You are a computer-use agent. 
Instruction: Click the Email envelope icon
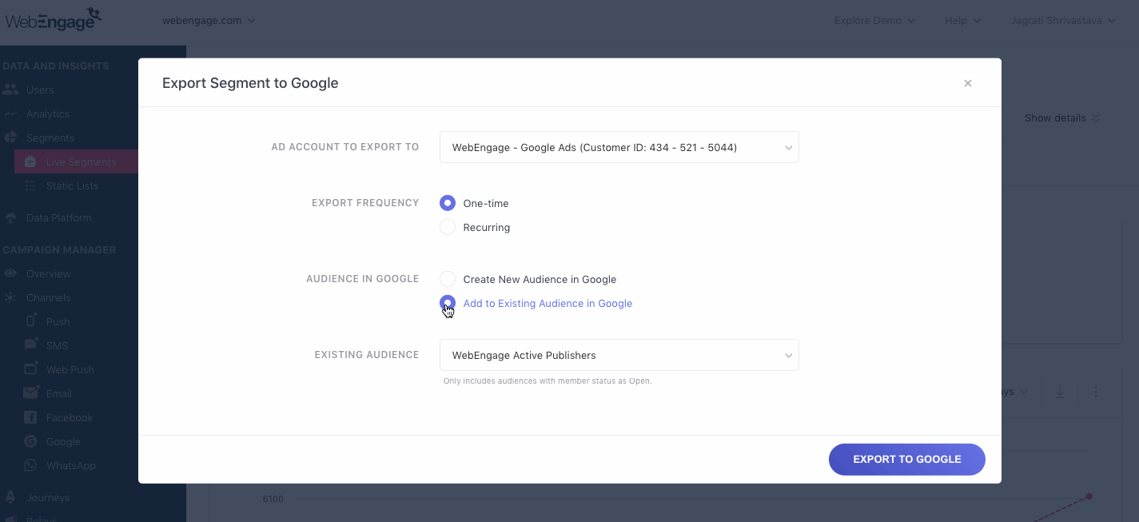(x=30, y=392)
